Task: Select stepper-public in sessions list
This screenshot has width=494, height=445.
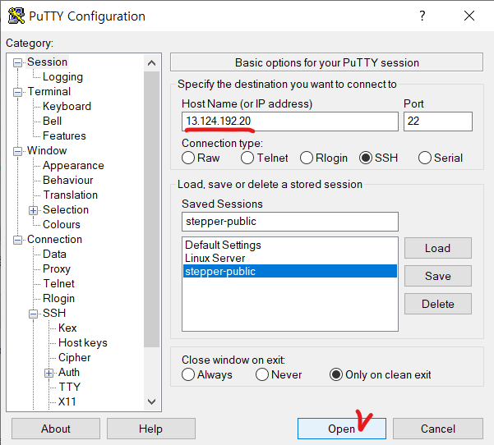Action: pos(290,271)
